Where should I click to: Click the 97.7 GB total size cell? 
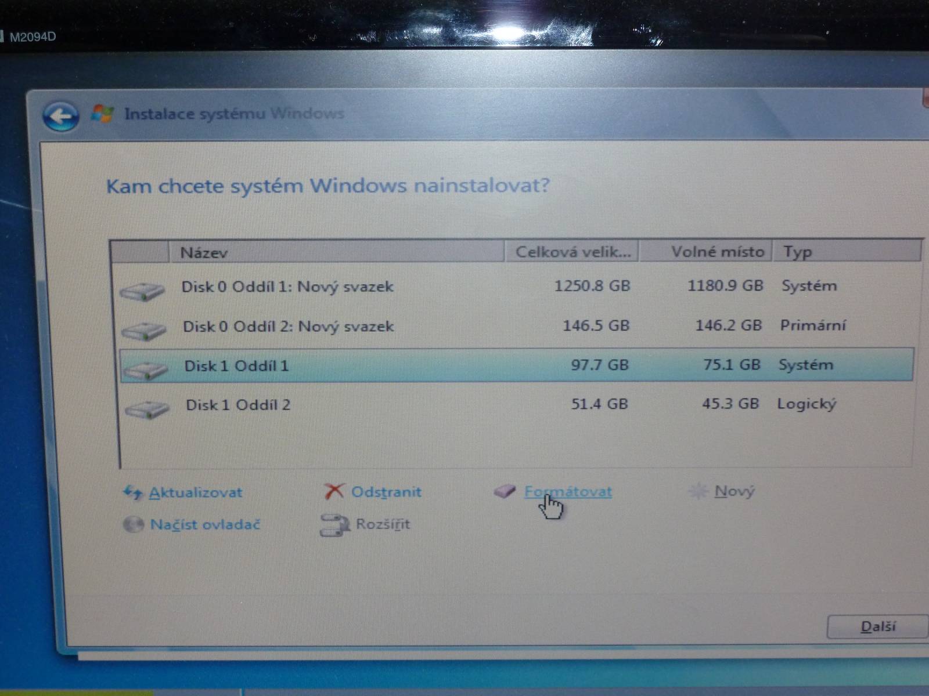(x=600, y=364)
